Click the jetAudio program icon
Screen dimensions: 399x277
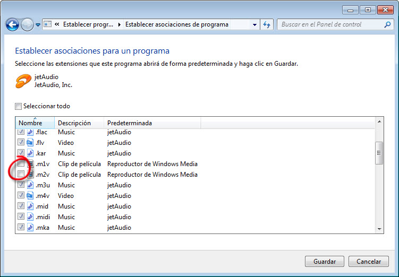[23, 81]
